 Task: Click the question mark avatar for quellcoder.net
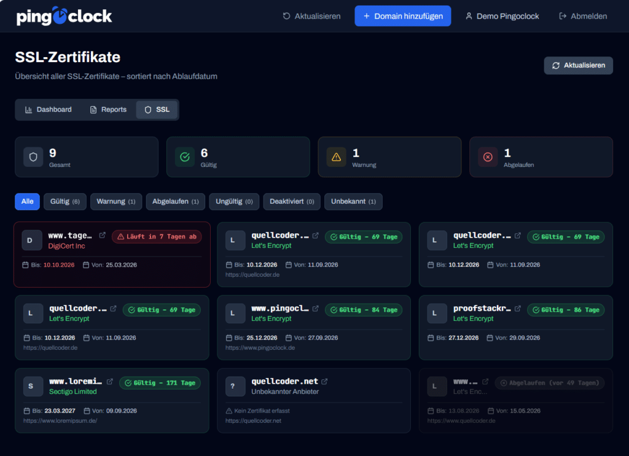[x=235, y=386]
